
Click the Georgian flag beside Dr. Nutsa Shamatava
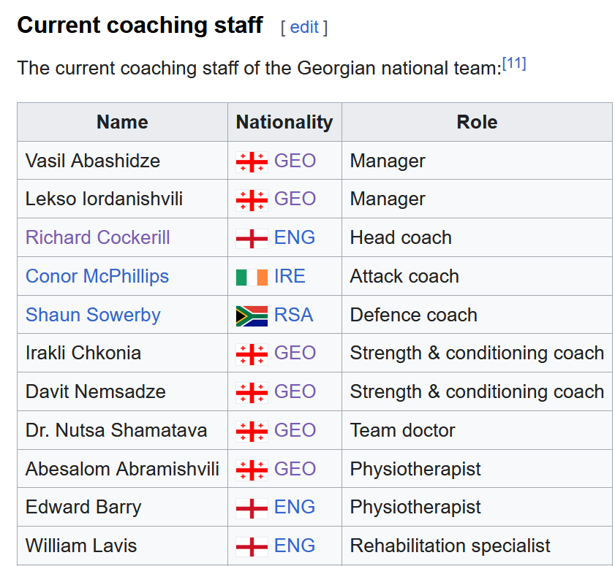pos(252,432)
